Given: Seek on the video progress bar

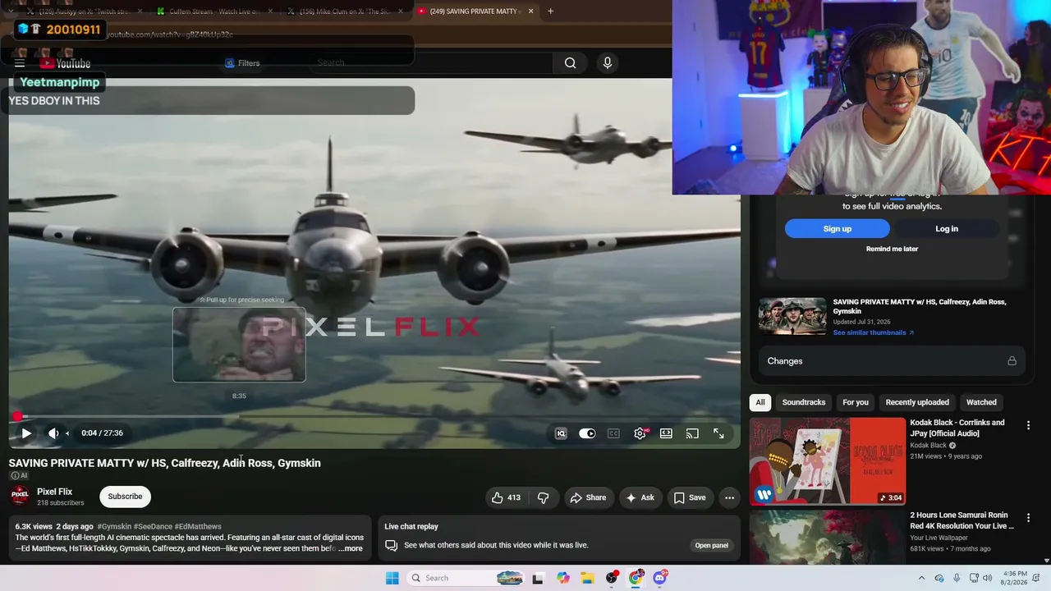Looking at the screenshot, I should (x=374, y=416).
